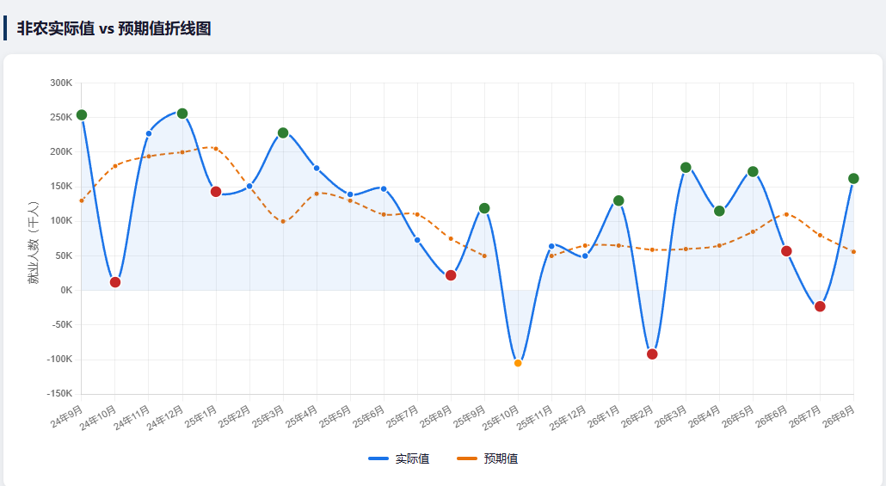This screenshot has height=486, width=886.
Task: Click the y-axis title 就业人数（千人）
Action: (34, 243)
